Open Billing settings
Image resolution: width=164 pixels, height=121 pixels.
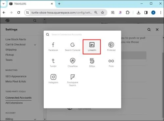point(9,119)
